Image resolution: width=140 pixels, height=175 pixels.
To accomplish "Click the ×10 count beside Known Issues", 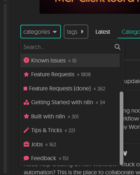I will [72, 61].
